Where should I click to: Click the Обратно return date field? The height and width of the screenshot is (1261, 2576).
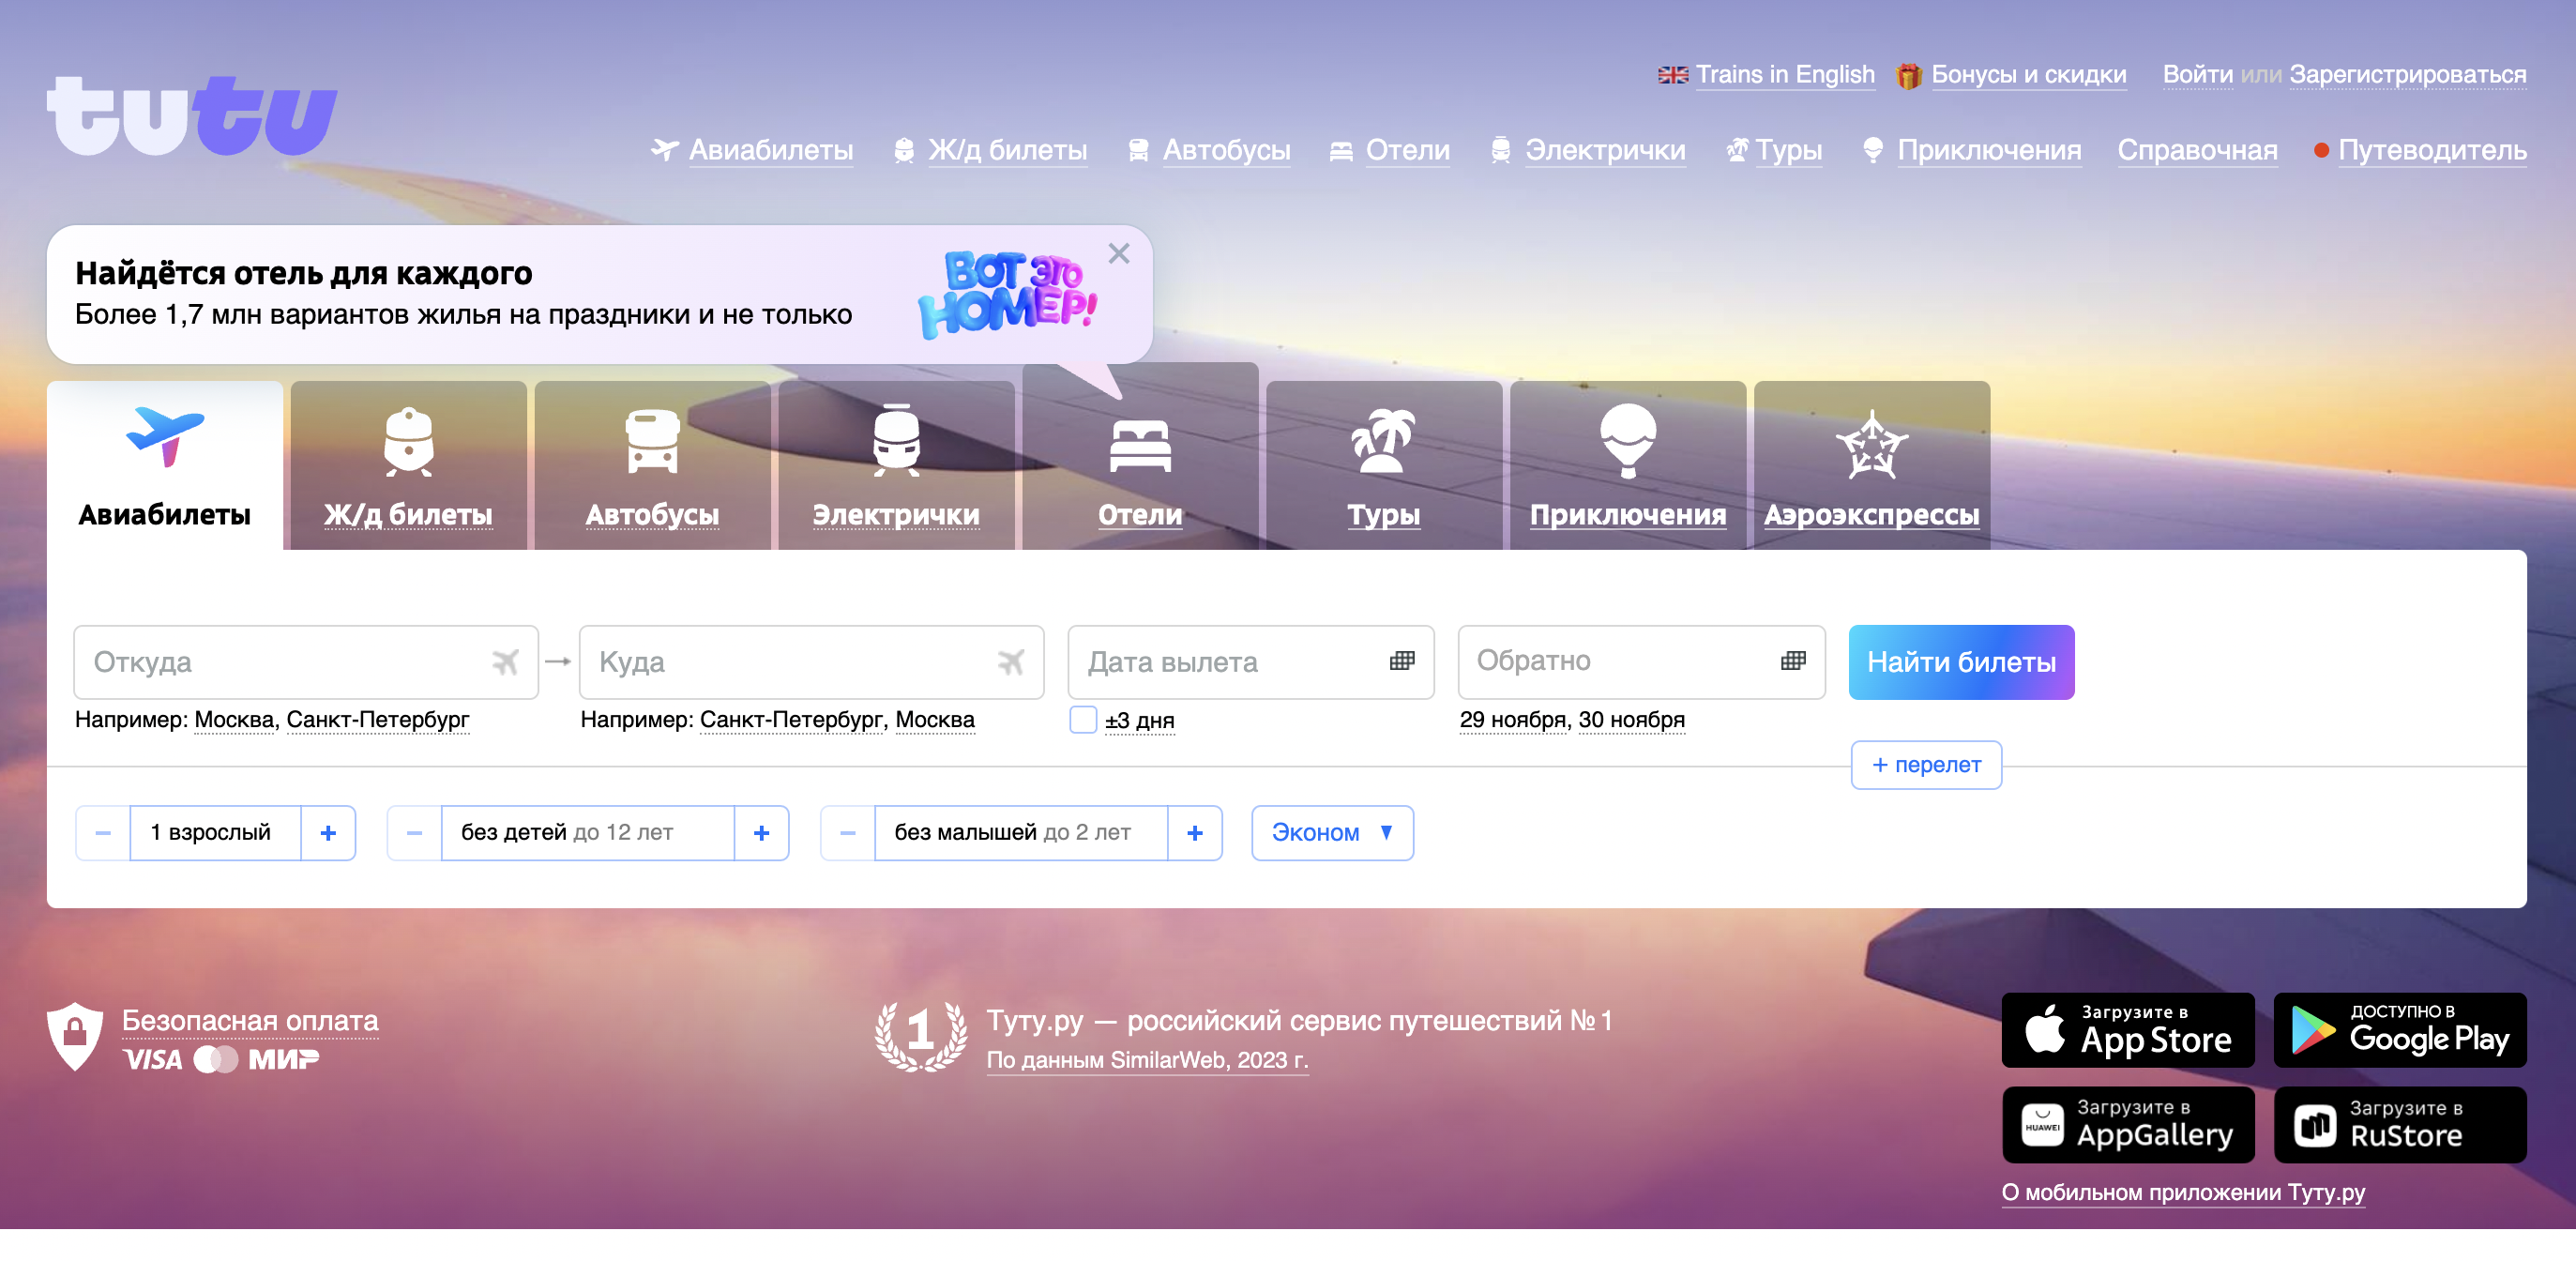[x=1641, y=662]
